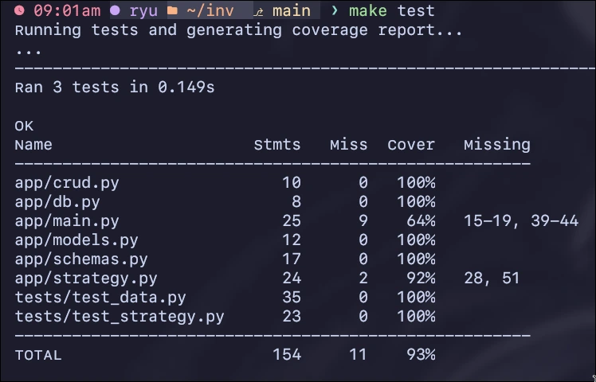Click the clock icon in the prompt

[19, 10]
